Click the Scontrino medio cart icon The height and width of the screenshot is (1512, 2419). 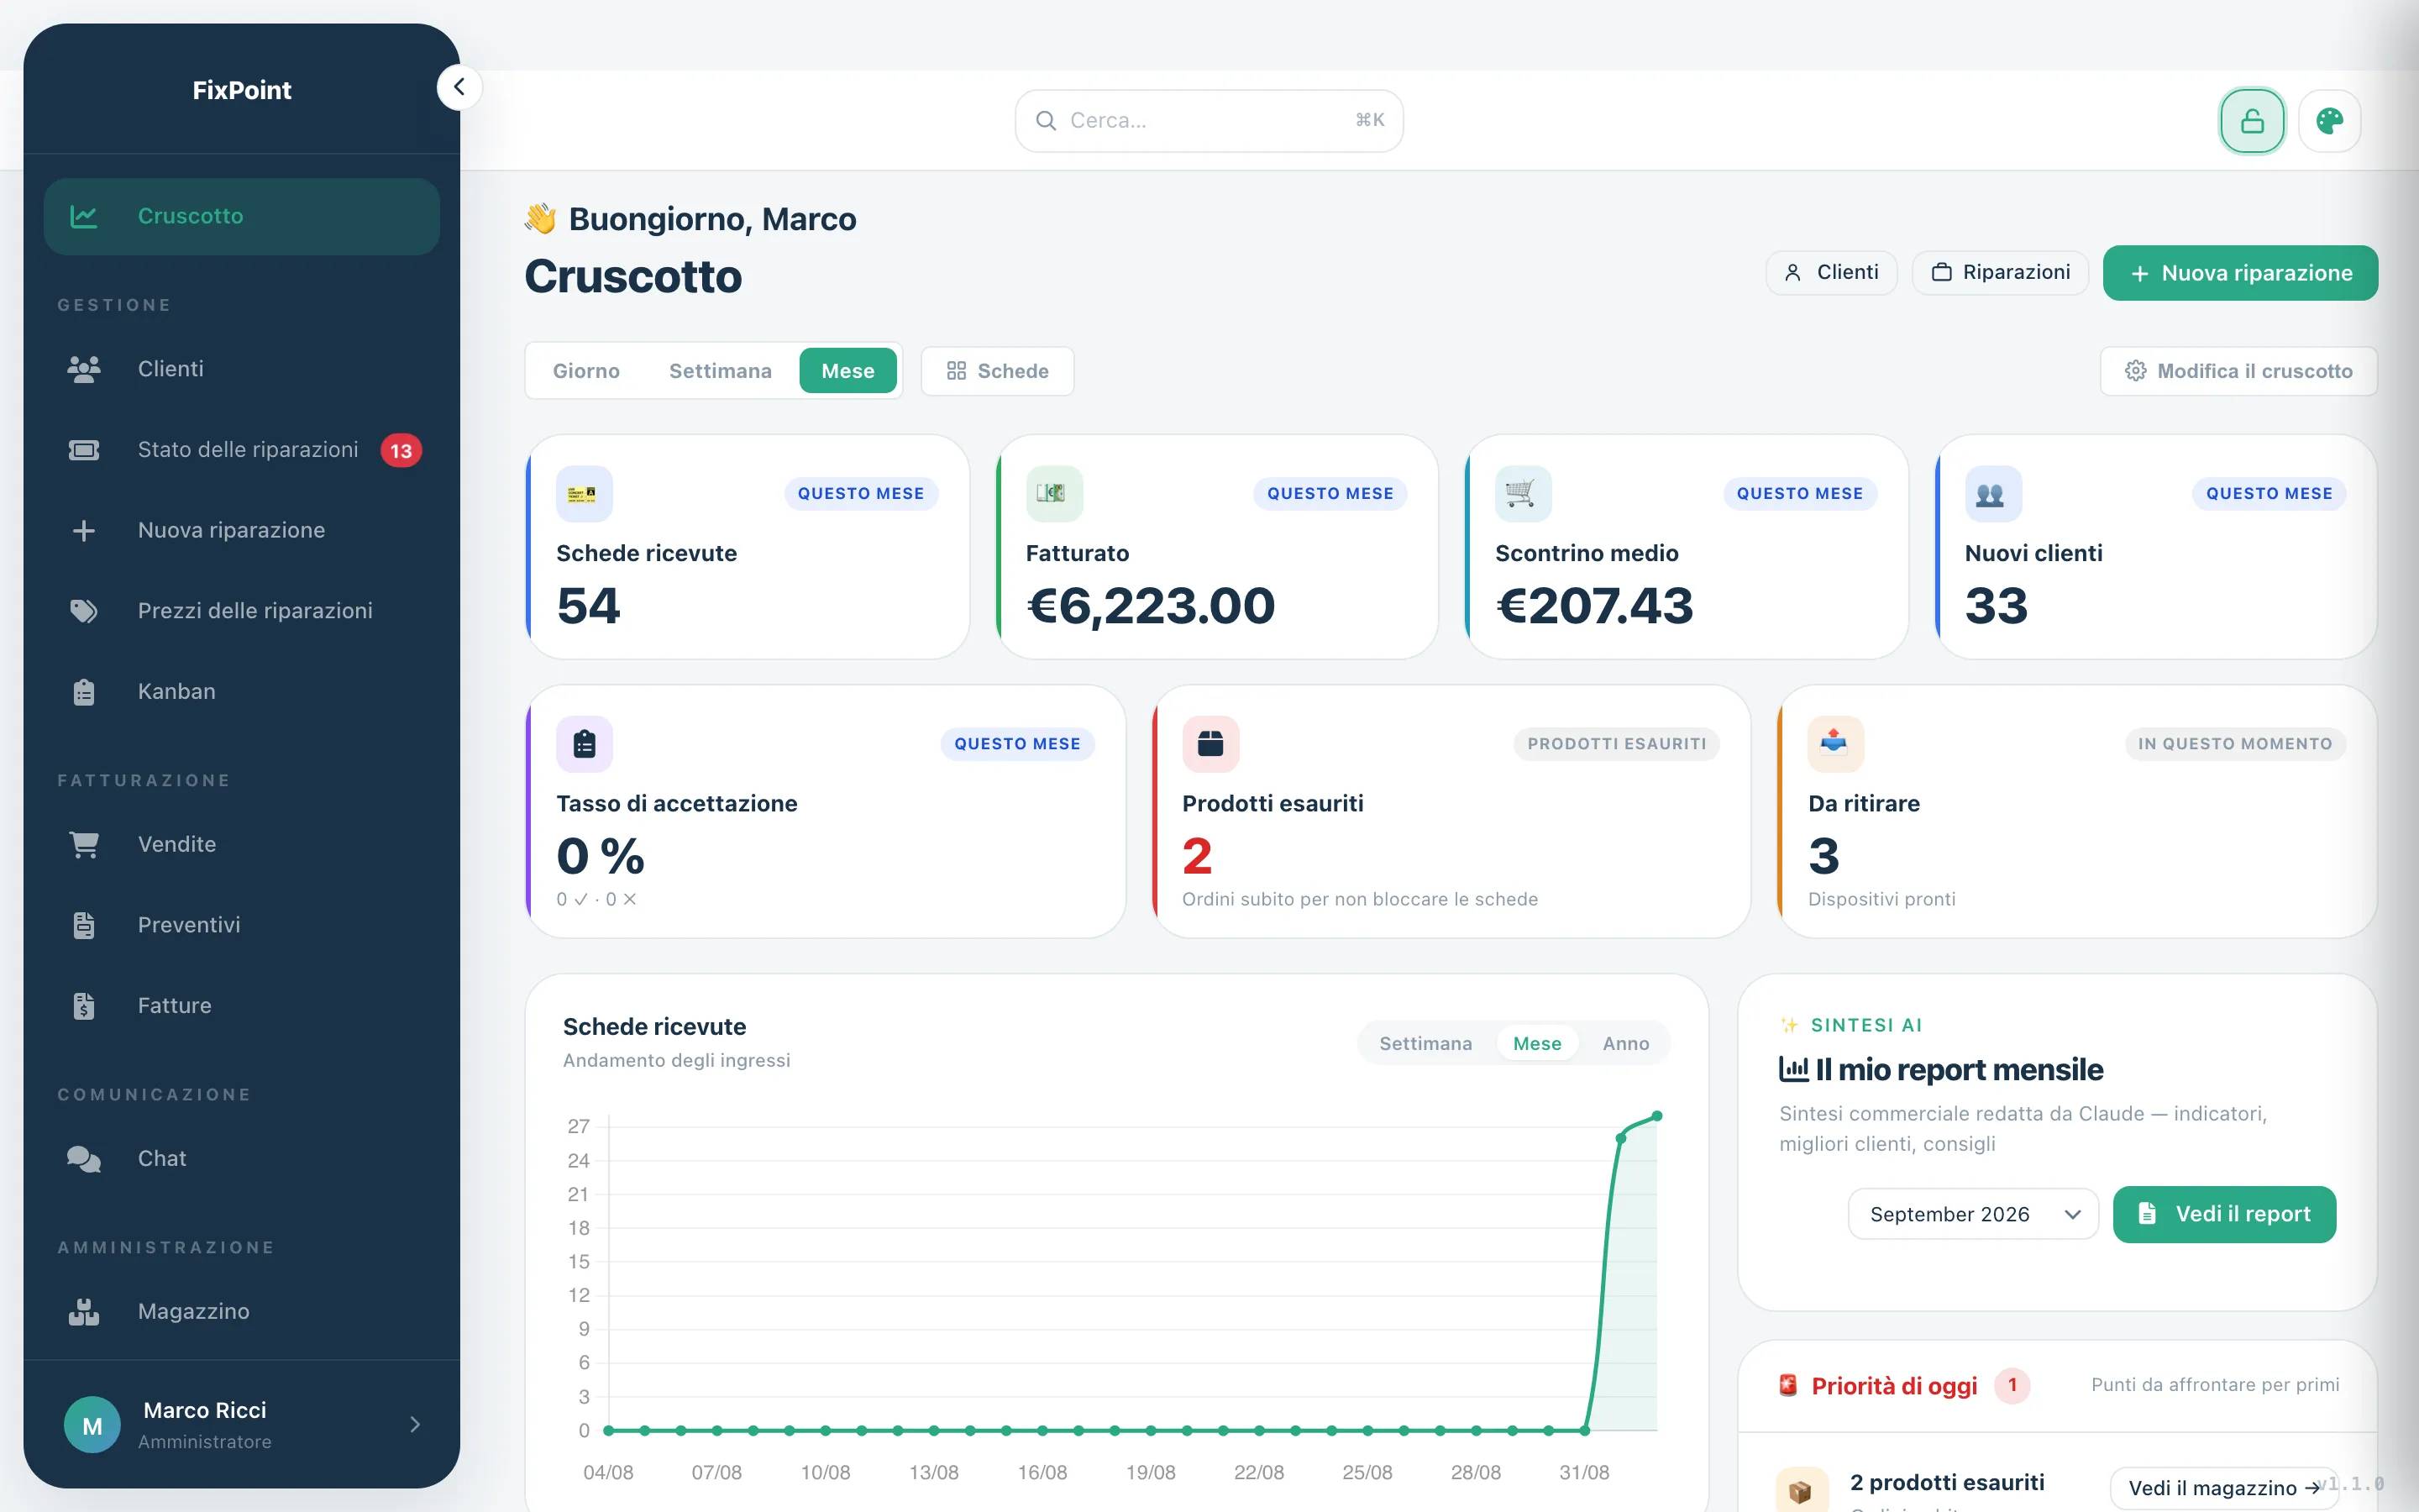pyautogui.click(x=1522, y=494)
